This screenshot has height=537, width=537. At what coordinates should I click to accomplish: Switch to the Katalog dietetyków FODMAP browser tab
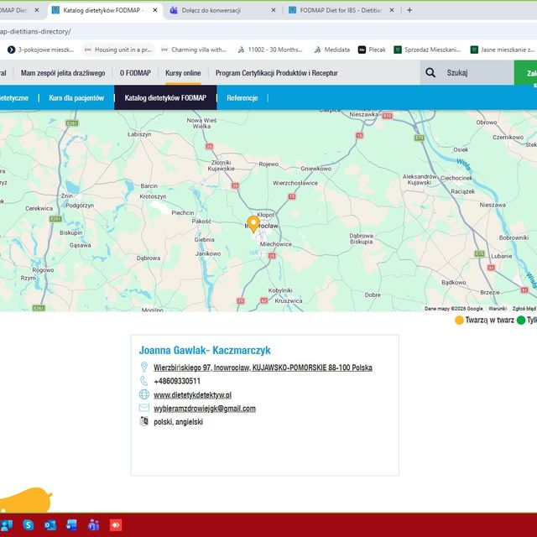click(102, 10)
